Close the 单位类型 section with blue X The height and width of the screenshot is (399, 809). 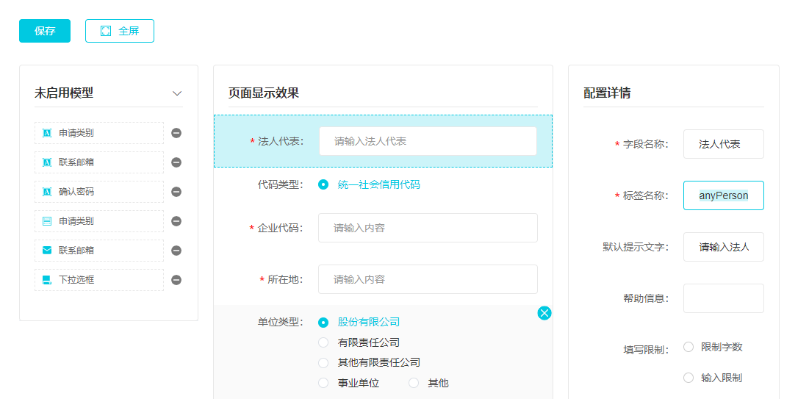[x=544, y=314]
